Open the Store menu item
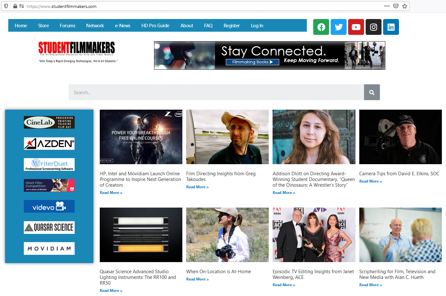Image resolution: width=446 pixels, height=296 pixels. [x=43, y=25]
